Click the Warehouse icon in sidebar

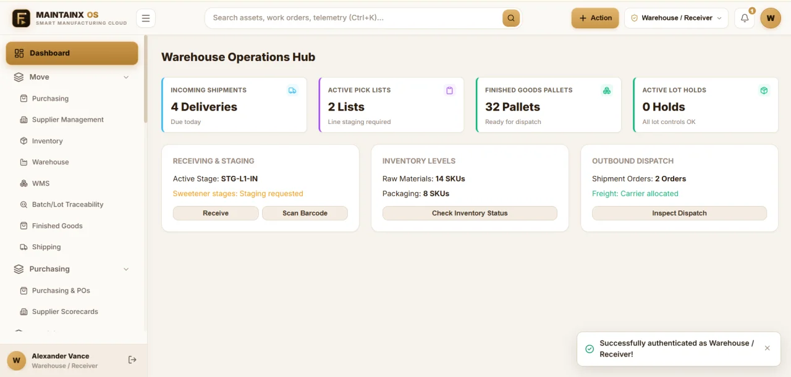pyautogui.click(x=23, y=162)
